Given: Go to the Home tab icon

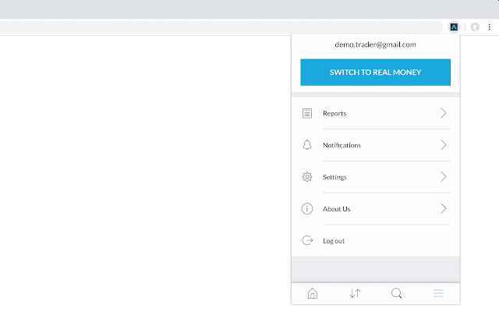Looking at the screenshot, I should 313,293.
